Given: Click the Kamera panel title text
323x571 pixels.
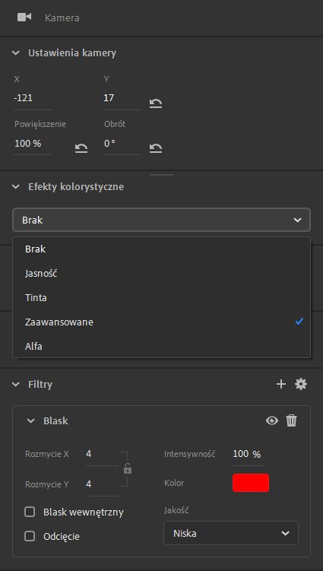Looking at the screenshot, I should [x=62, y=17].
